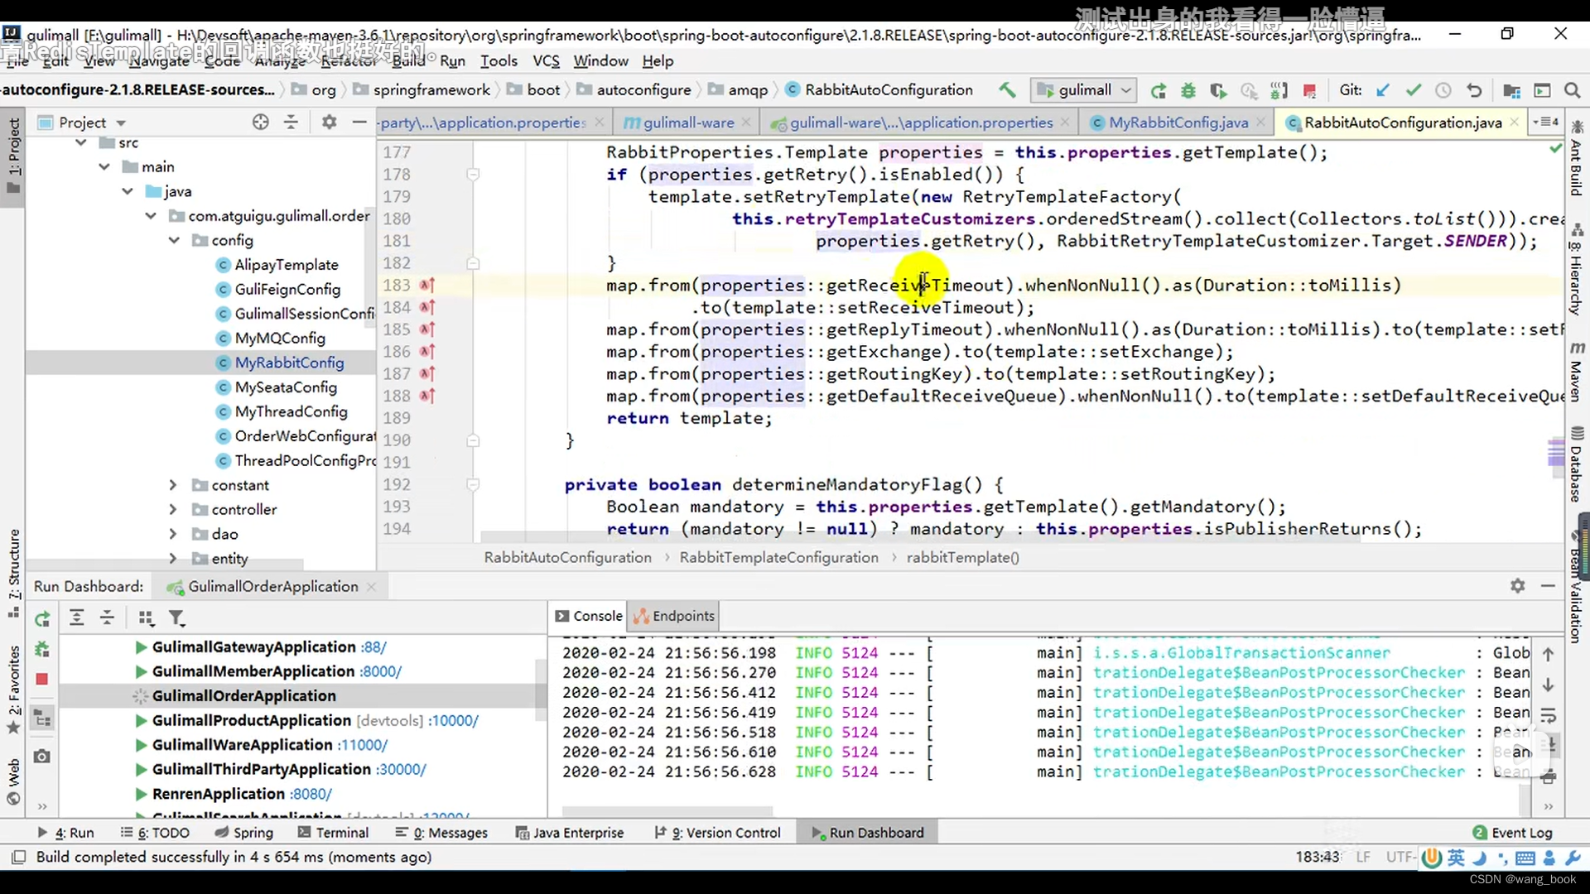Open the filter icon in Run Dashboard
The width and height of the screenshot is (1590, 894).
(176, 618)
